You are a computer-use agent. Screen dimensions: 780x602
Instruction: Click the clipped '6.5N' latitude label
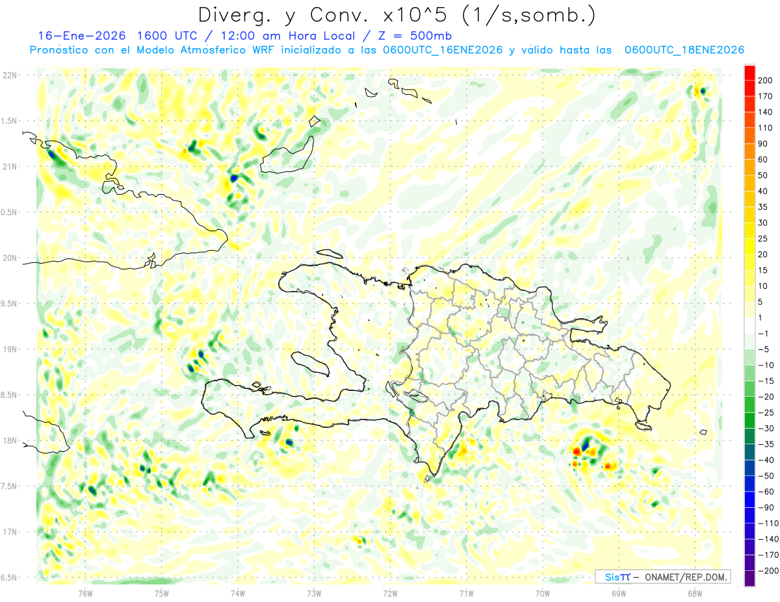coord(9,577)
